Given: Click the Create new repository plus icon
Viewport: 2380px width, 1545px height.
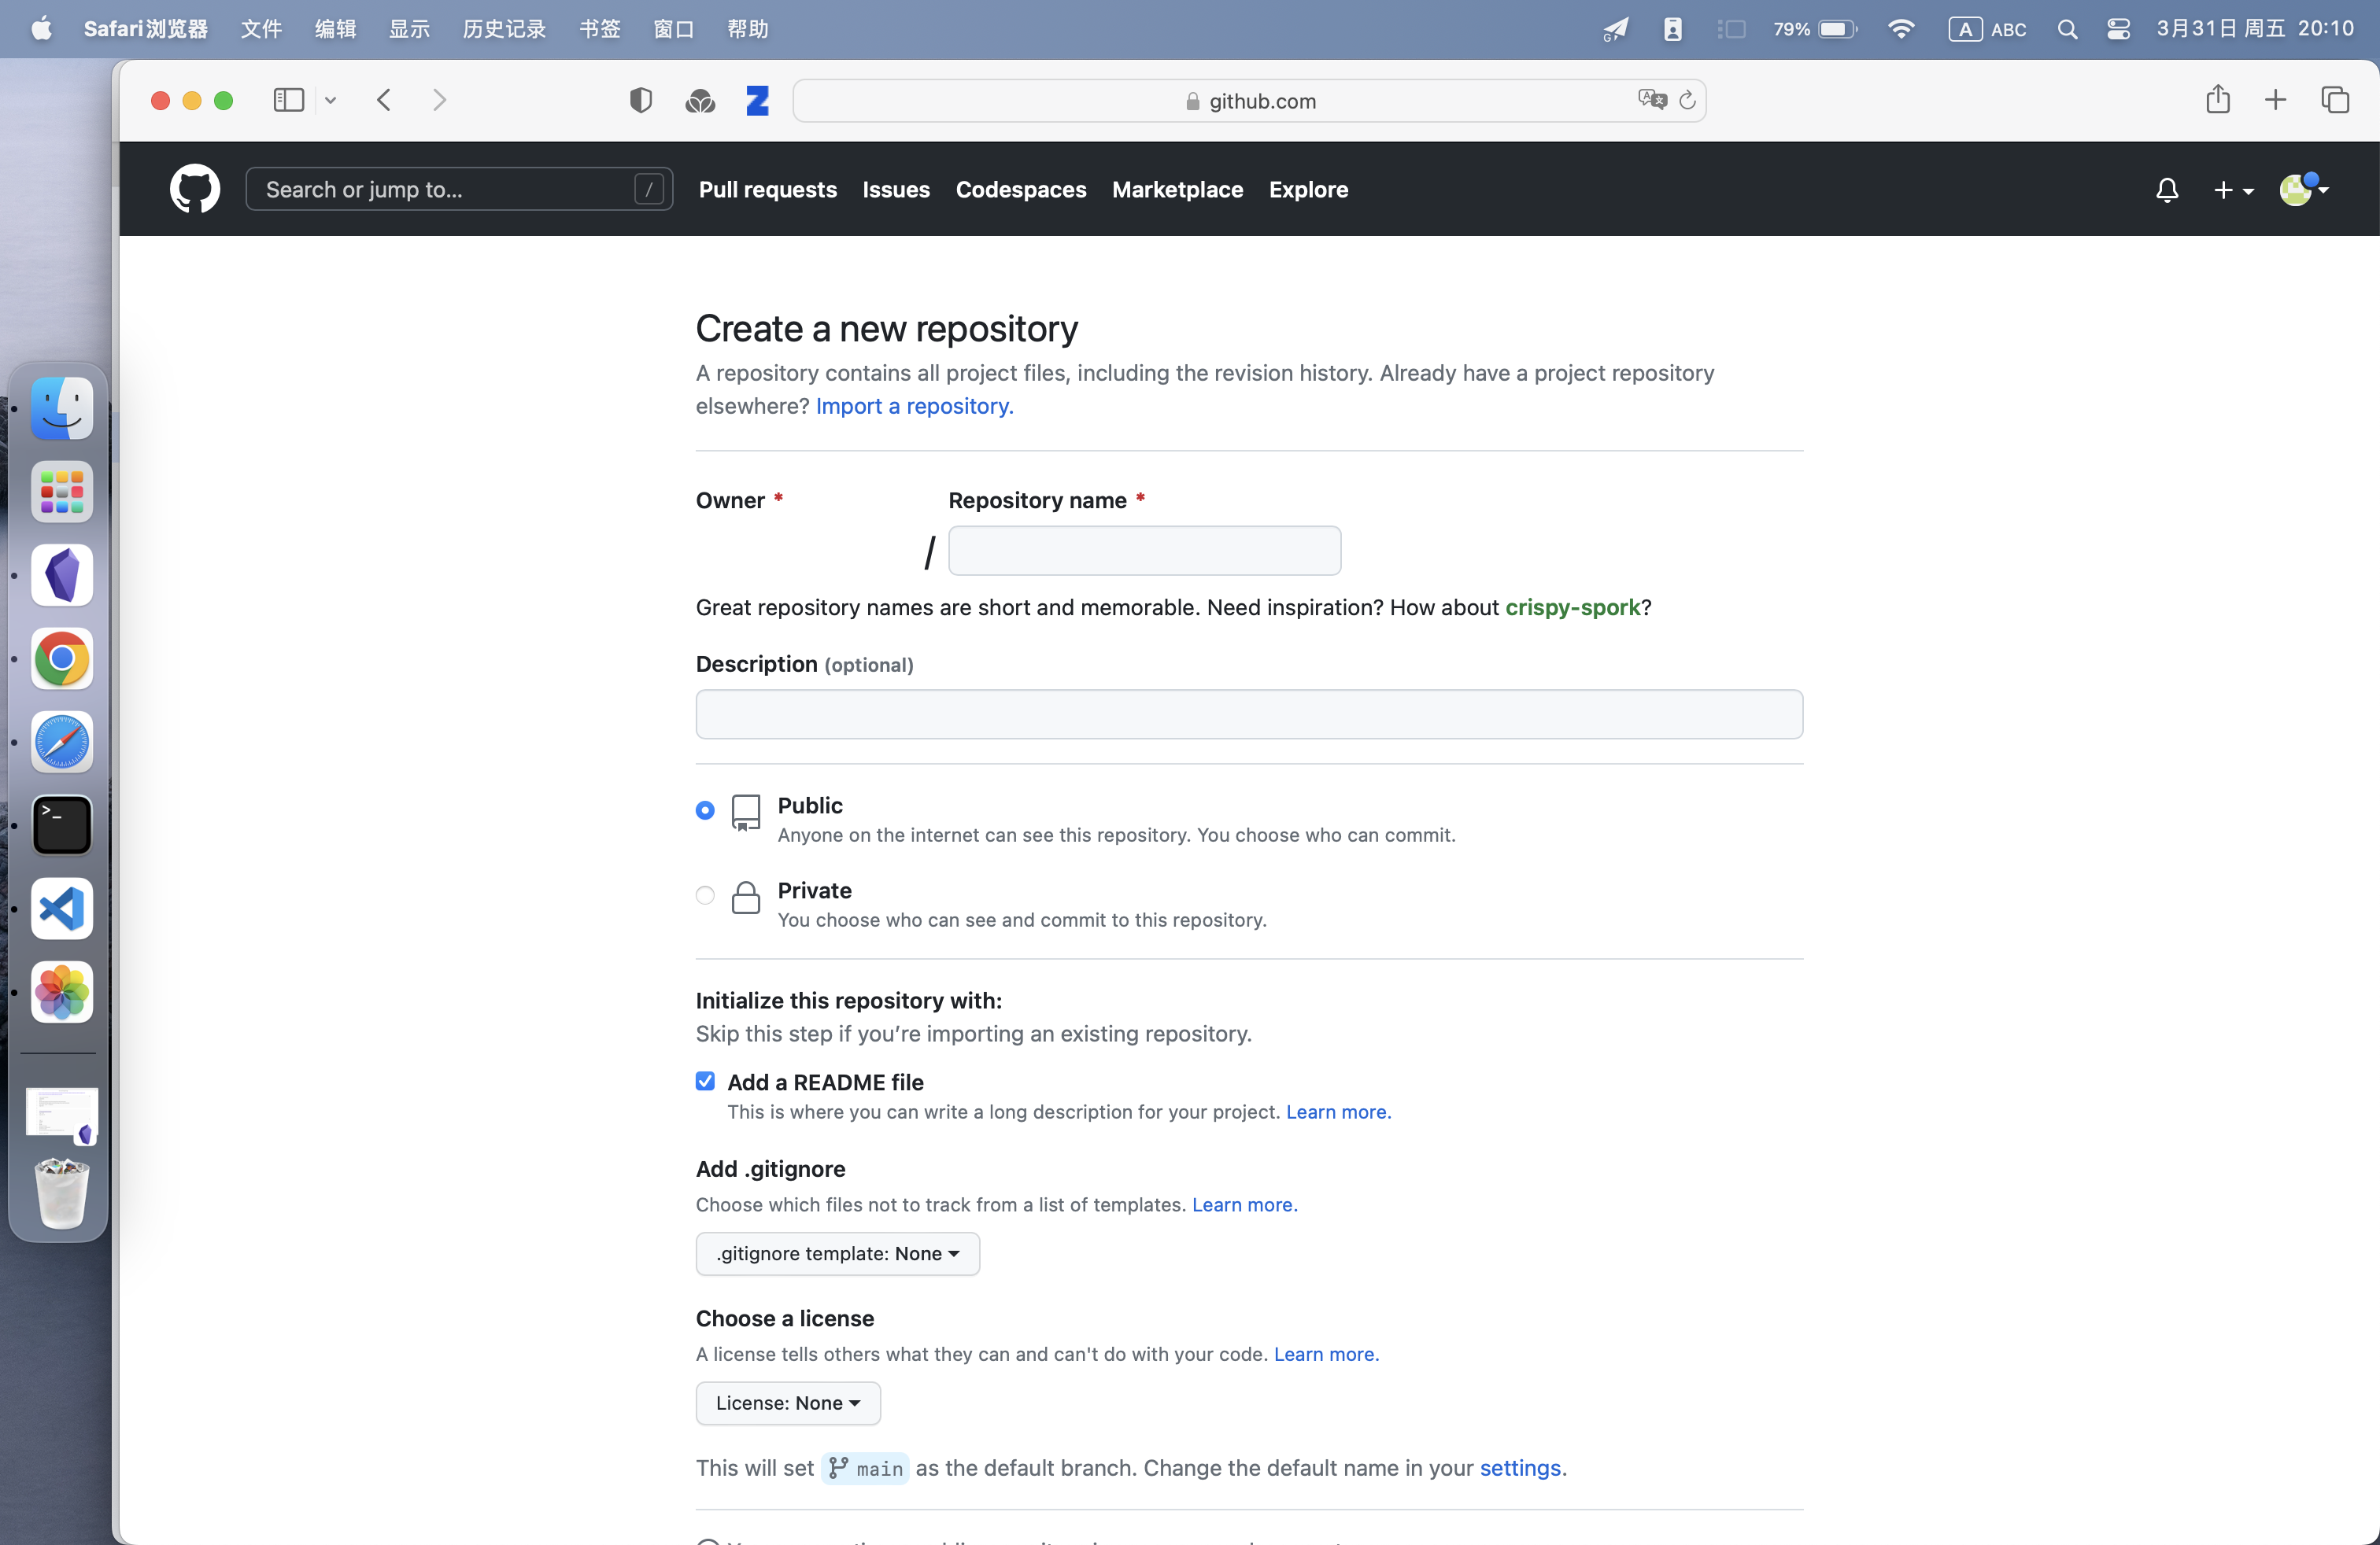Looking at the screenshot, I should [x=2229, y=189].
